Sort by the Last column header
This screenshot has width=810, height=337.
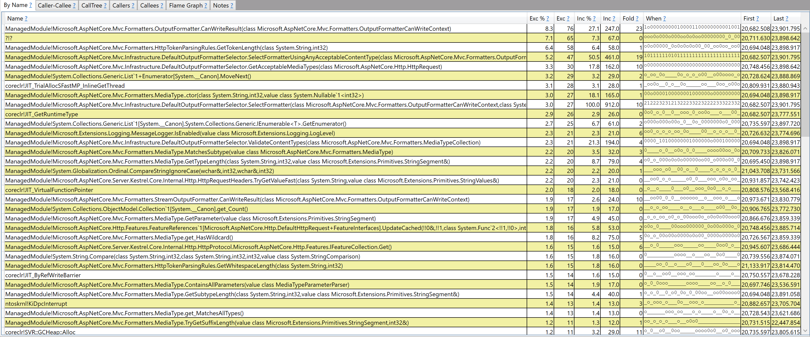(x=780, y=18)
